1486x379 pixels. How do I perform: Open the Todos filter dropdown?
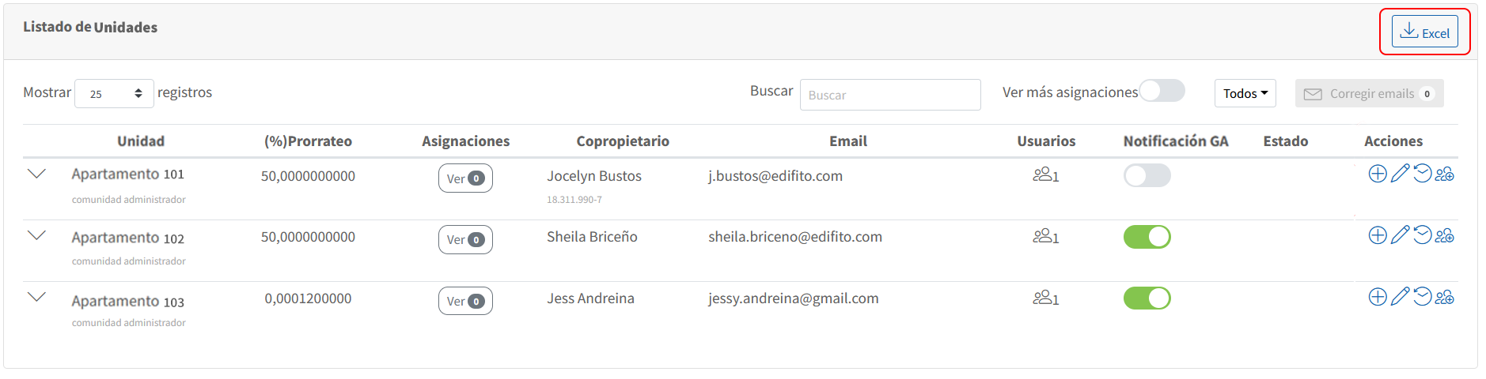[1245, 93]
